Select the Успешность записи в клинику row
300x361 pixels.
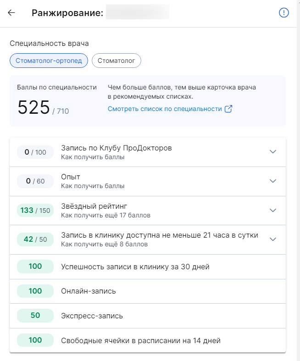135,267
